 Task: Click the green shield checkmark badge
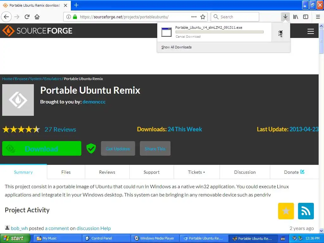tap(91, 148)
